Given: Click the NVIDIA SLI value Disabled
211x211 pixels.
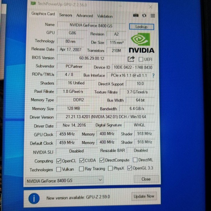Looking at the screenshot, I should 77,151.
